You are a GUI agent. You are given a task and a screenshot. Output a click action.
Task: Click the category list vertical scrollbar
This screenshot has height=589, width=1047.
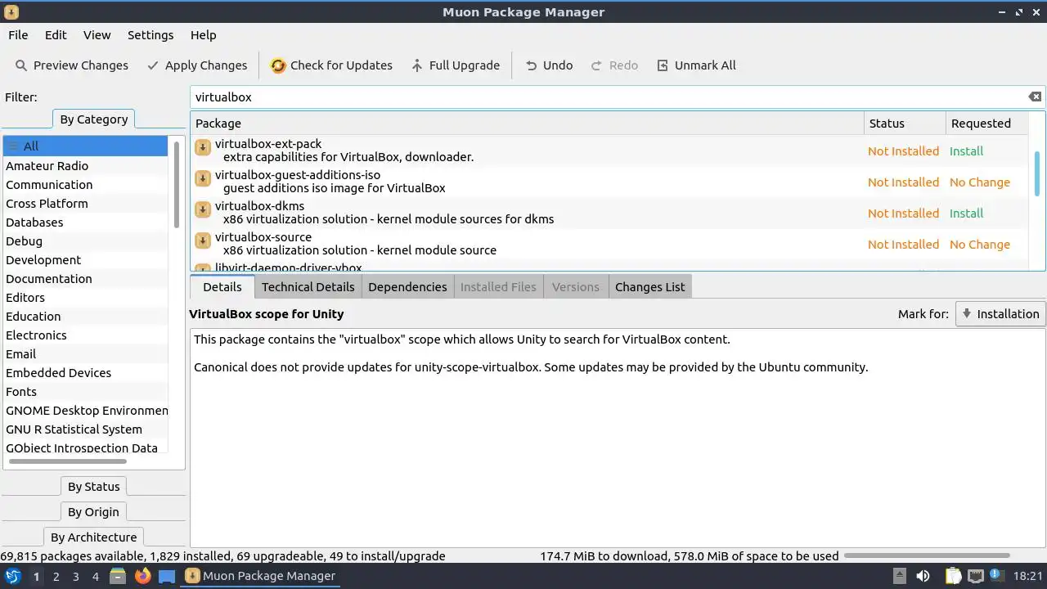176,184
